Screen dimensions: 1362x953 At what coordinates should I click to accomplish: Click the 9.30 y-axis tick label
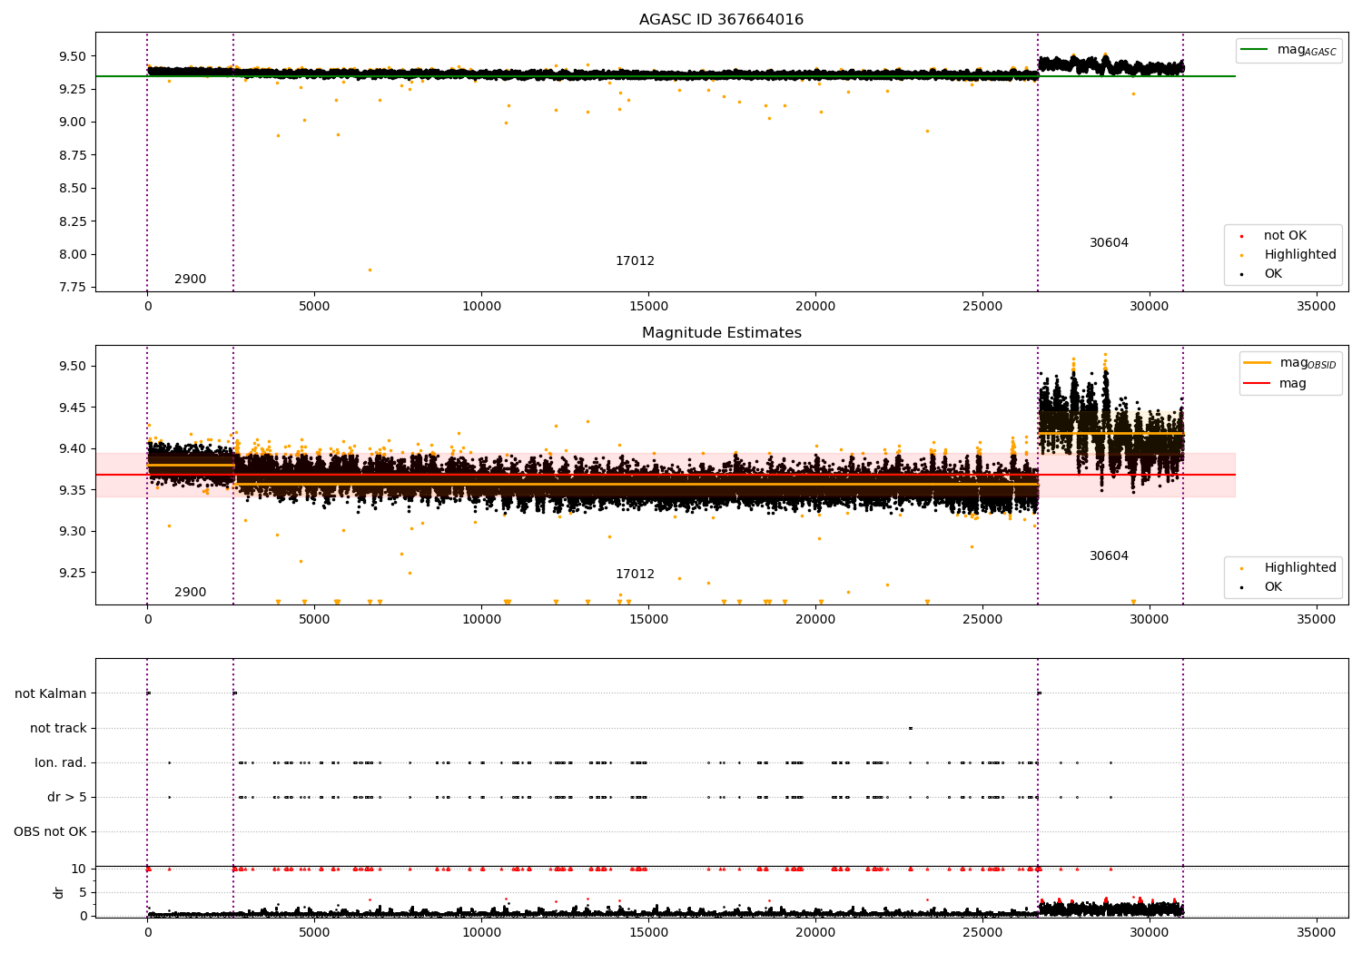[72, 532]
